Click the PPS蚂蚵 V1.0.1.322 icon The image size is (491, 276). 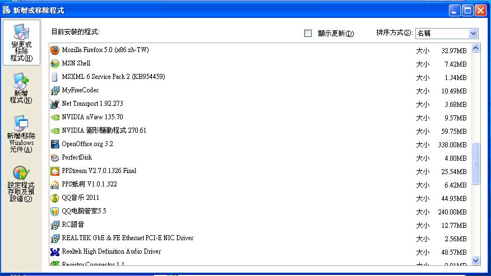55,185
